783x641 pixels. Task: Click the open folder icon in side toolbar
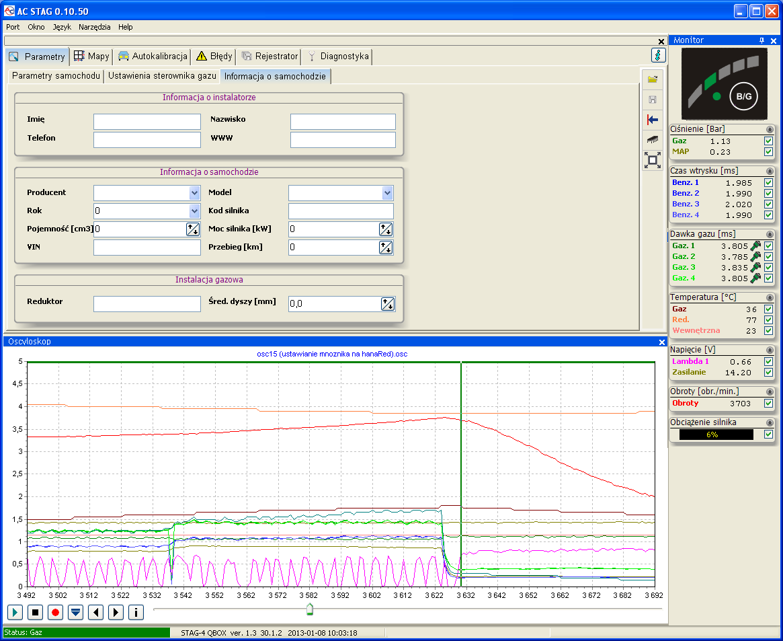pos(652,79)
